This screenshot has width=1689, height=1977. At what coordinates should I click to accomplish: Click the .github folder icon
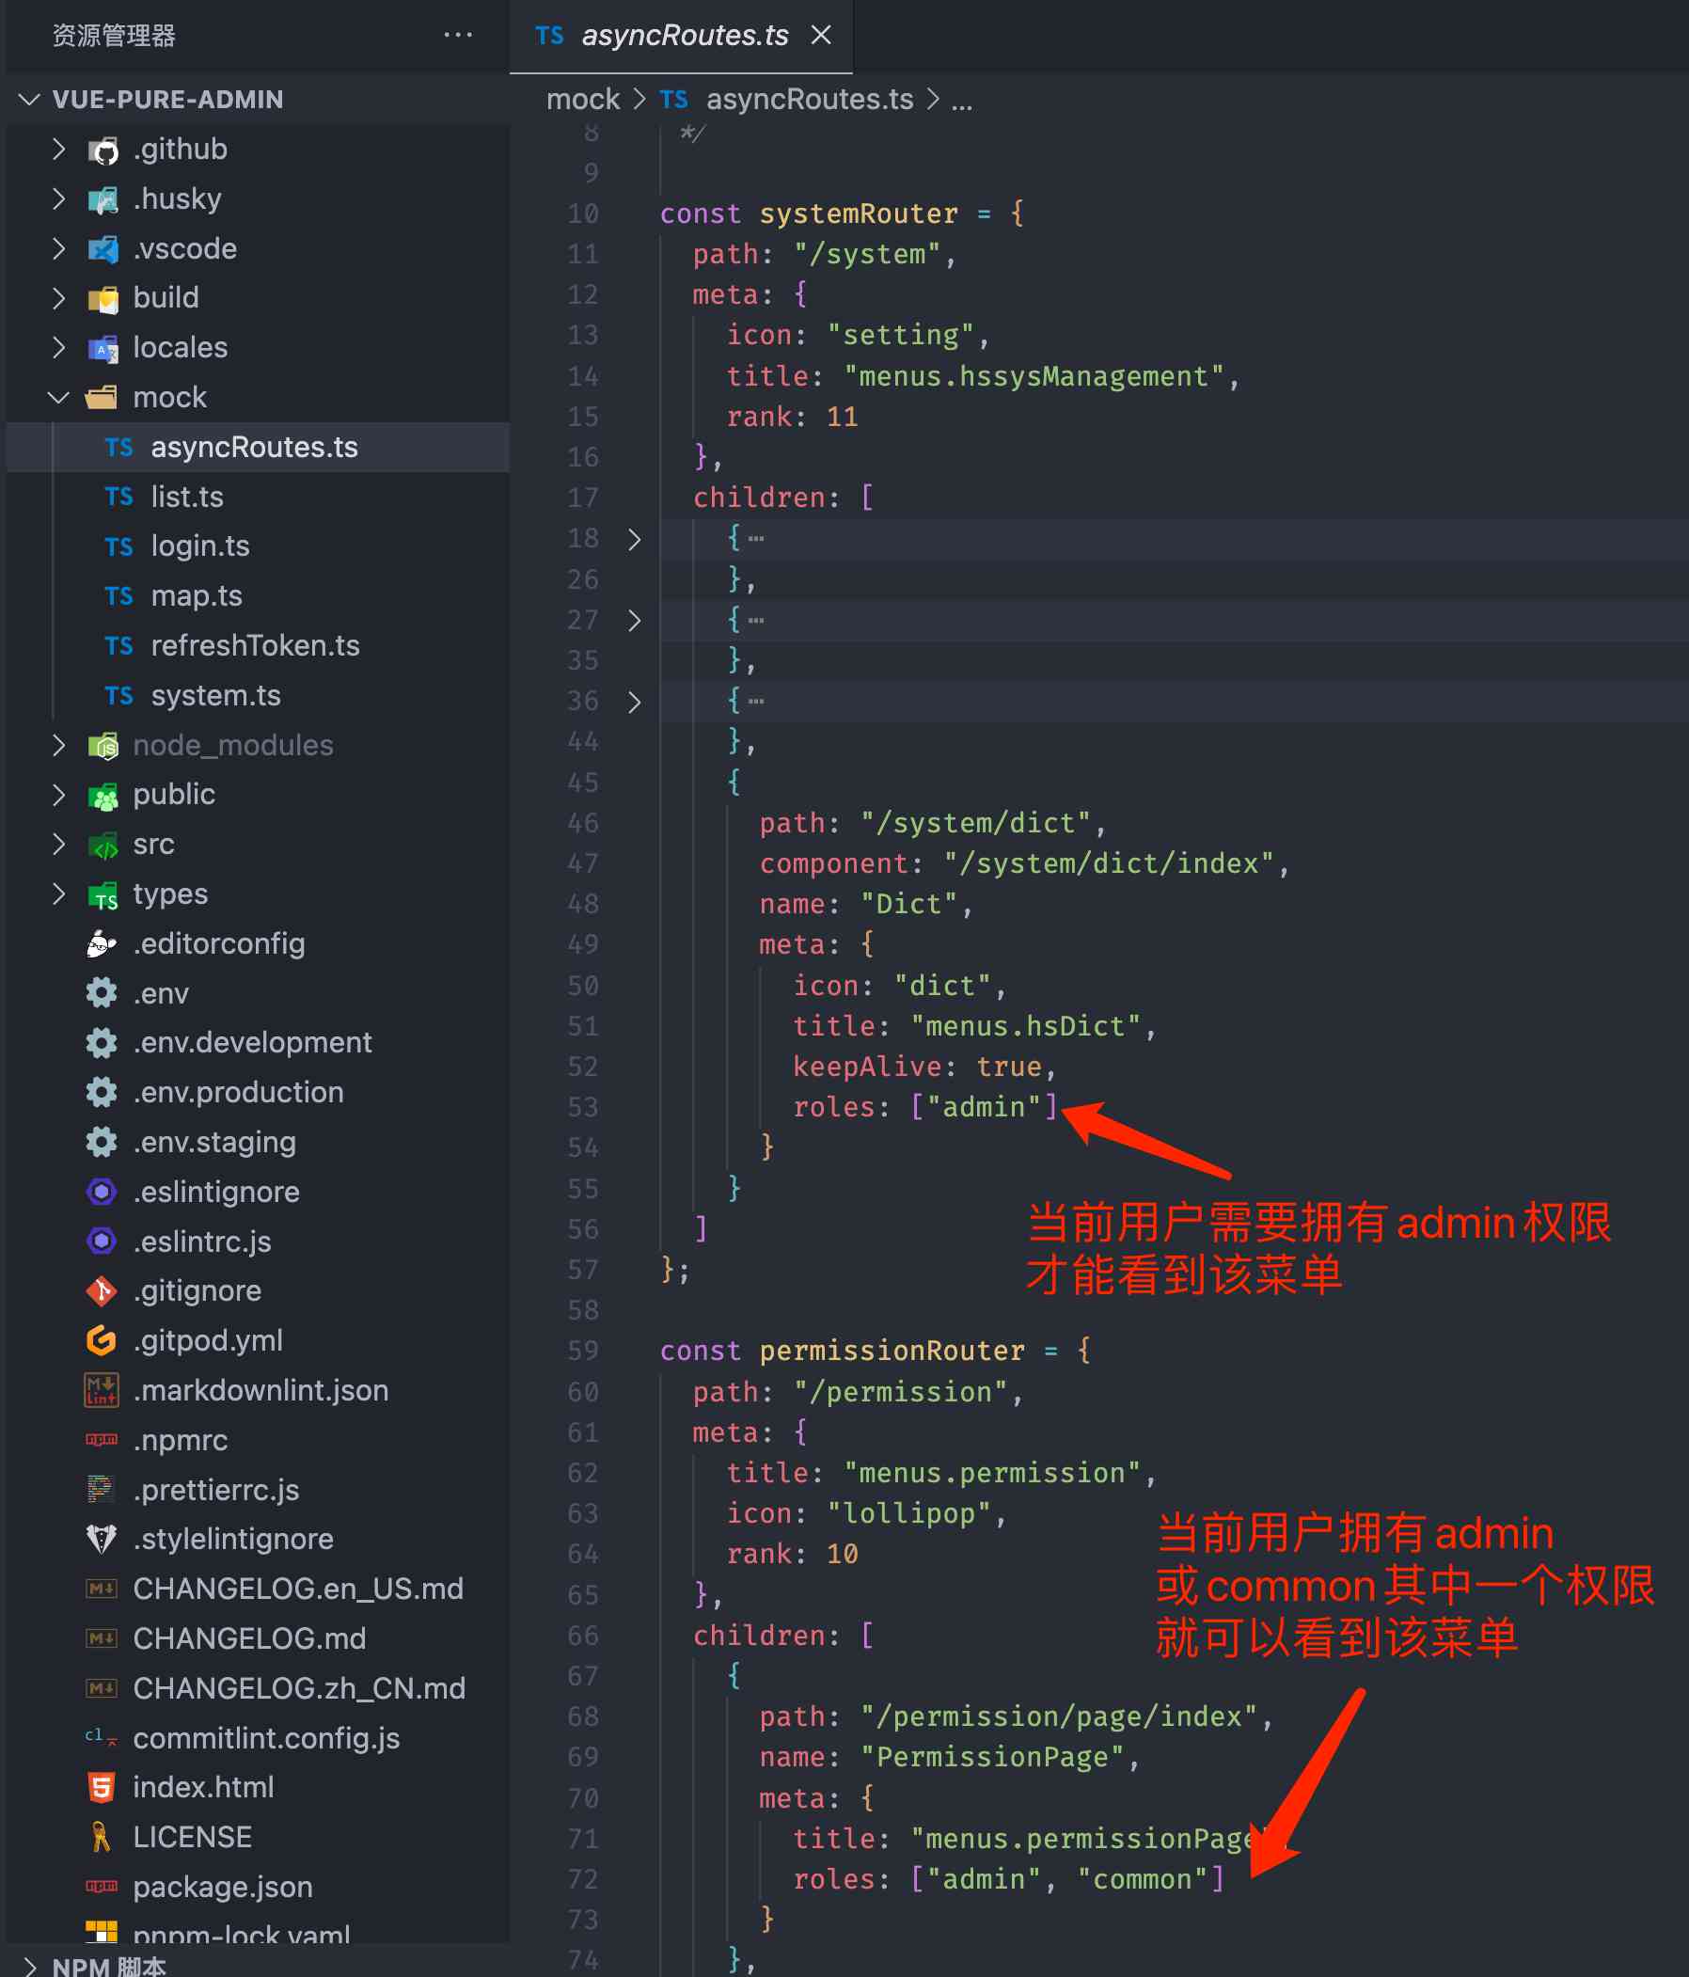(x=103, y=150)
